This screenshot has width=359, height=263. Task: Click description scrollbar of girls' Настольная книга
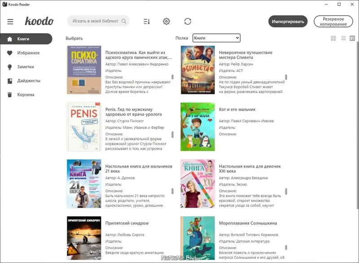tap(286, 191)
